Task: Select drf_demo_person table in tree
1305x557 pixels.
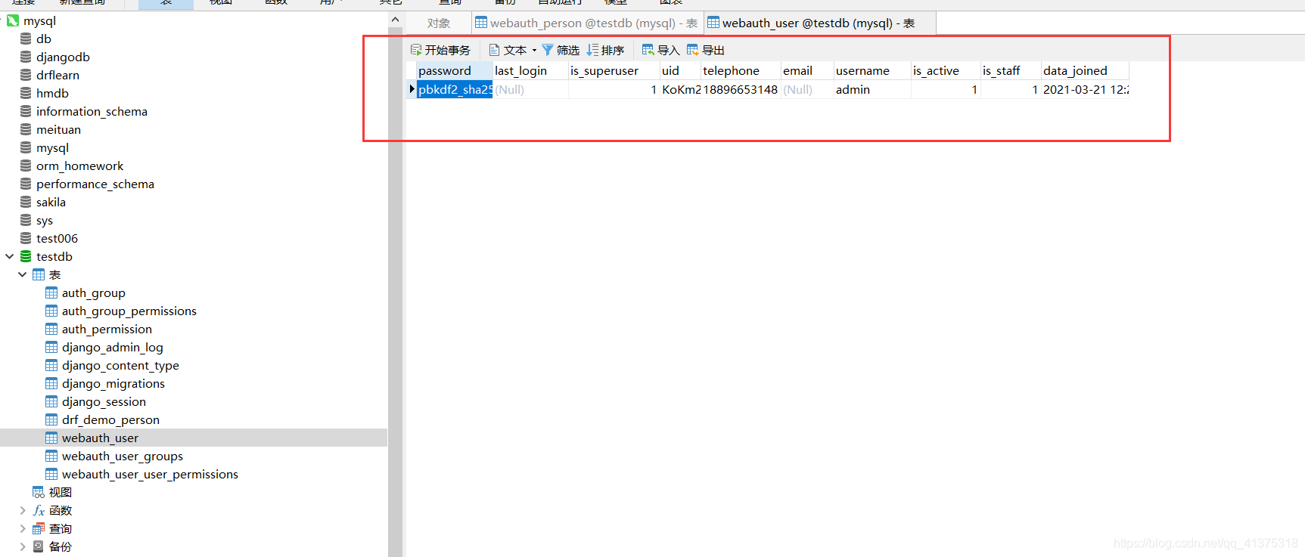Action: point(110,419)
